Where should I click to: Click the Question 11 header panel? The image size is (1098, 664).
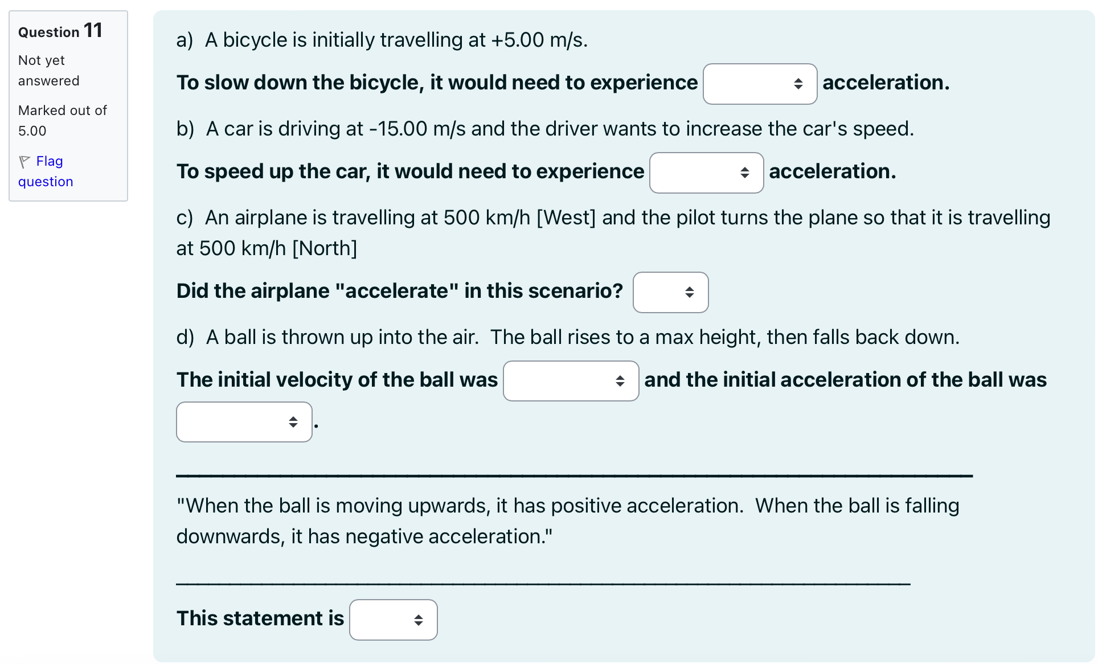[x=60, y=31]
